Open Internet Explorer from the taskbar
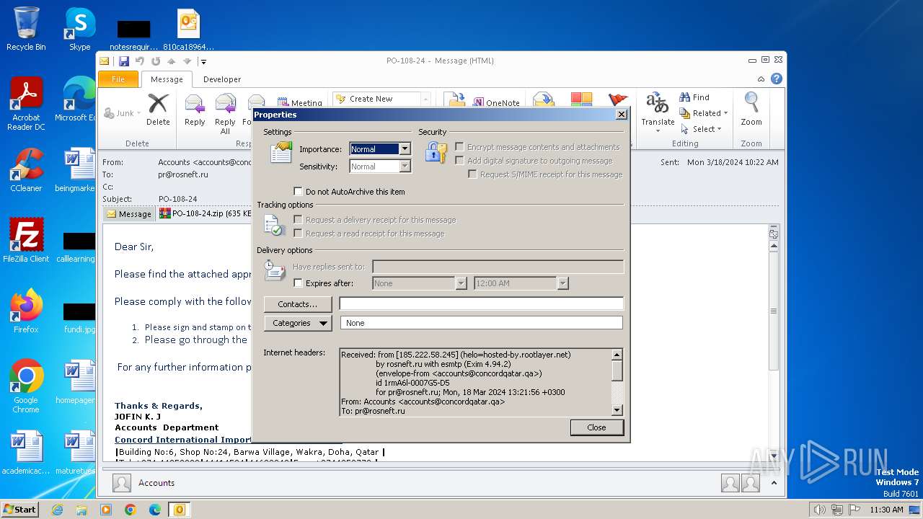Screen dimensions: 923x519 click(x=57, y=510)
